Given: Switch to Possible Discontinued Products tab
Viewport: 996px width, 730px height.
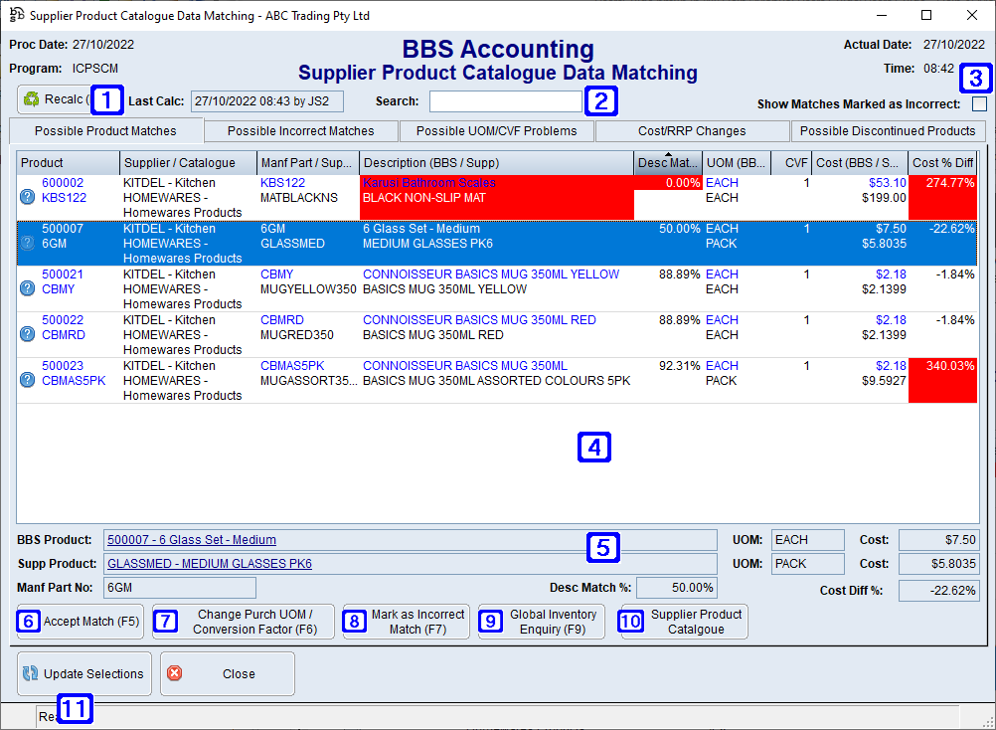Looking at the screenshot, I should click(889, 130).
